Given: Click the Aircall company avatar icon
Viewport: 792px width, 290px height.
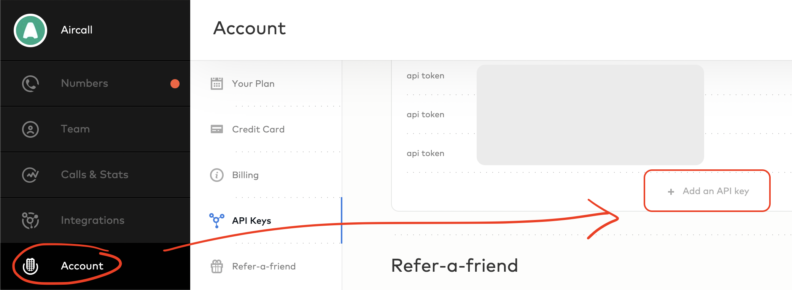Looking at the screenshot, I should (x=30, y=30).
